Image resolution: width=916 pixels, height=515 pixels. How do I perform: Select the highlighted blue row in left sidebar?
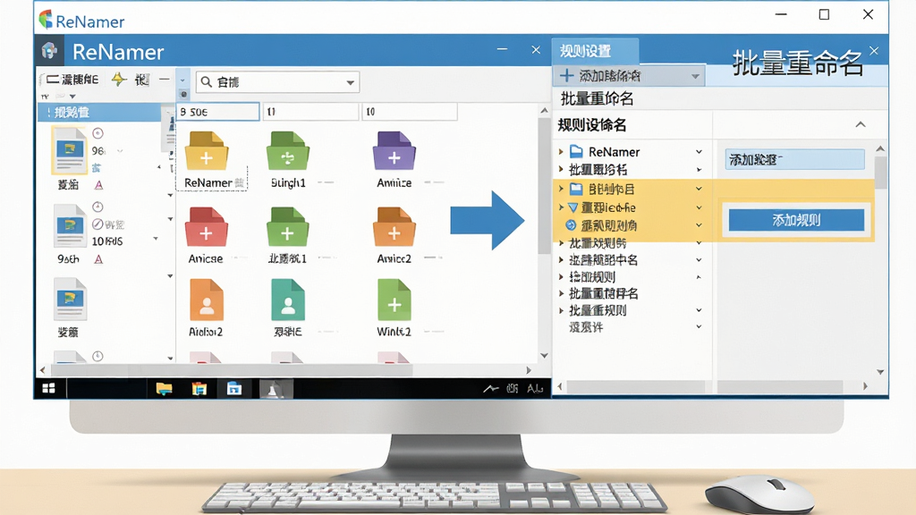99,112
